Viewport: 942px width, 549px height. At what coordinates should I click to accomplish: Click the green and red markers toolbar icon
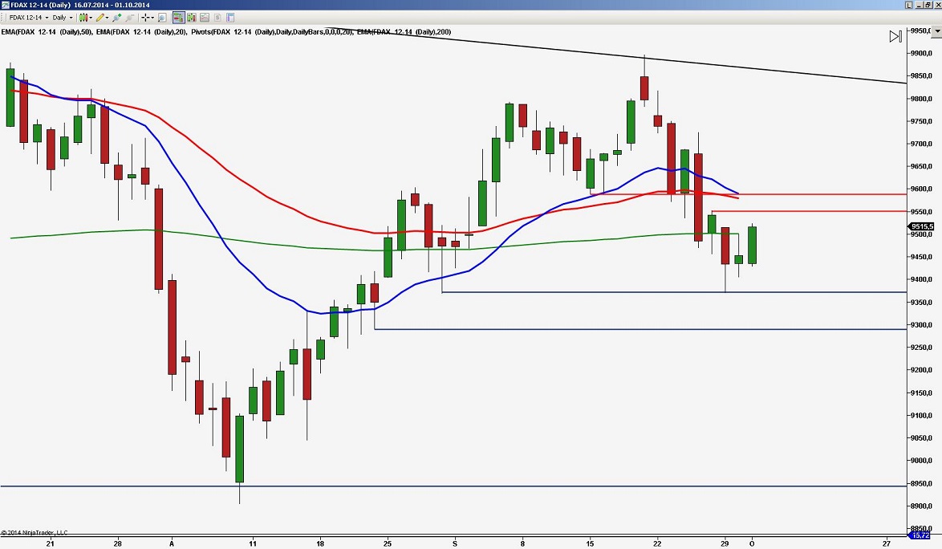click(x=192, y=17)
